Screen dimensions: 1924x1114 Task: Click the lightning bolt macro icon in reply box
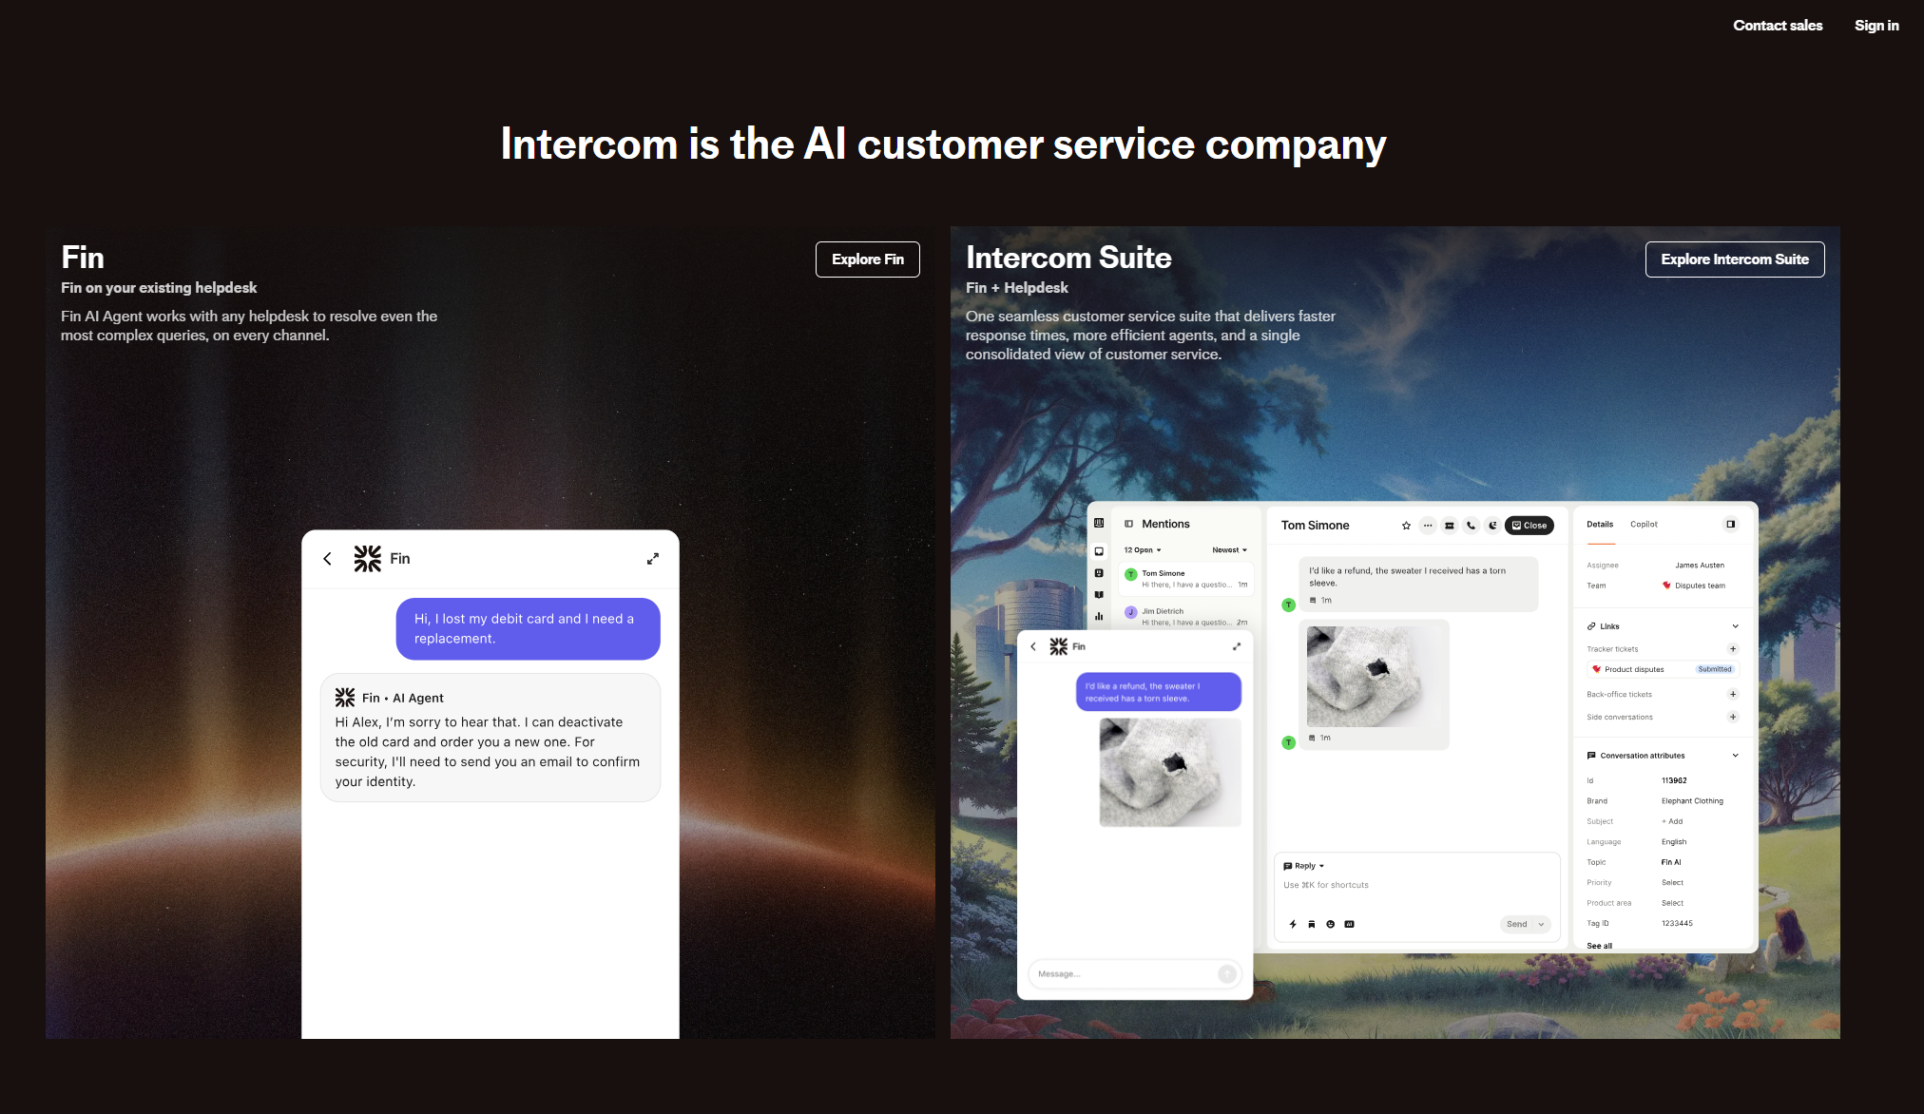click(1293, 924)
